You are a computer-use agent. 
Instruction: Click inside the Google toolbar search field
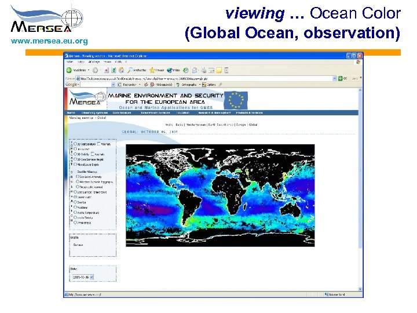[96, 85]
